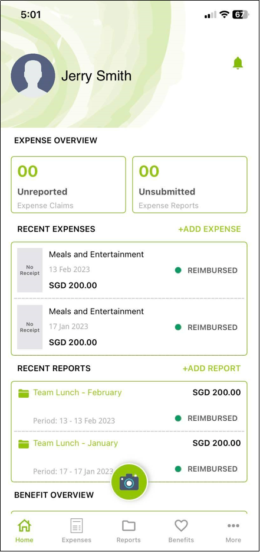The height and width of the screenshot is (552, 260).
Task: Tap the +ADD REPORT link
Action: coord(212,369)
